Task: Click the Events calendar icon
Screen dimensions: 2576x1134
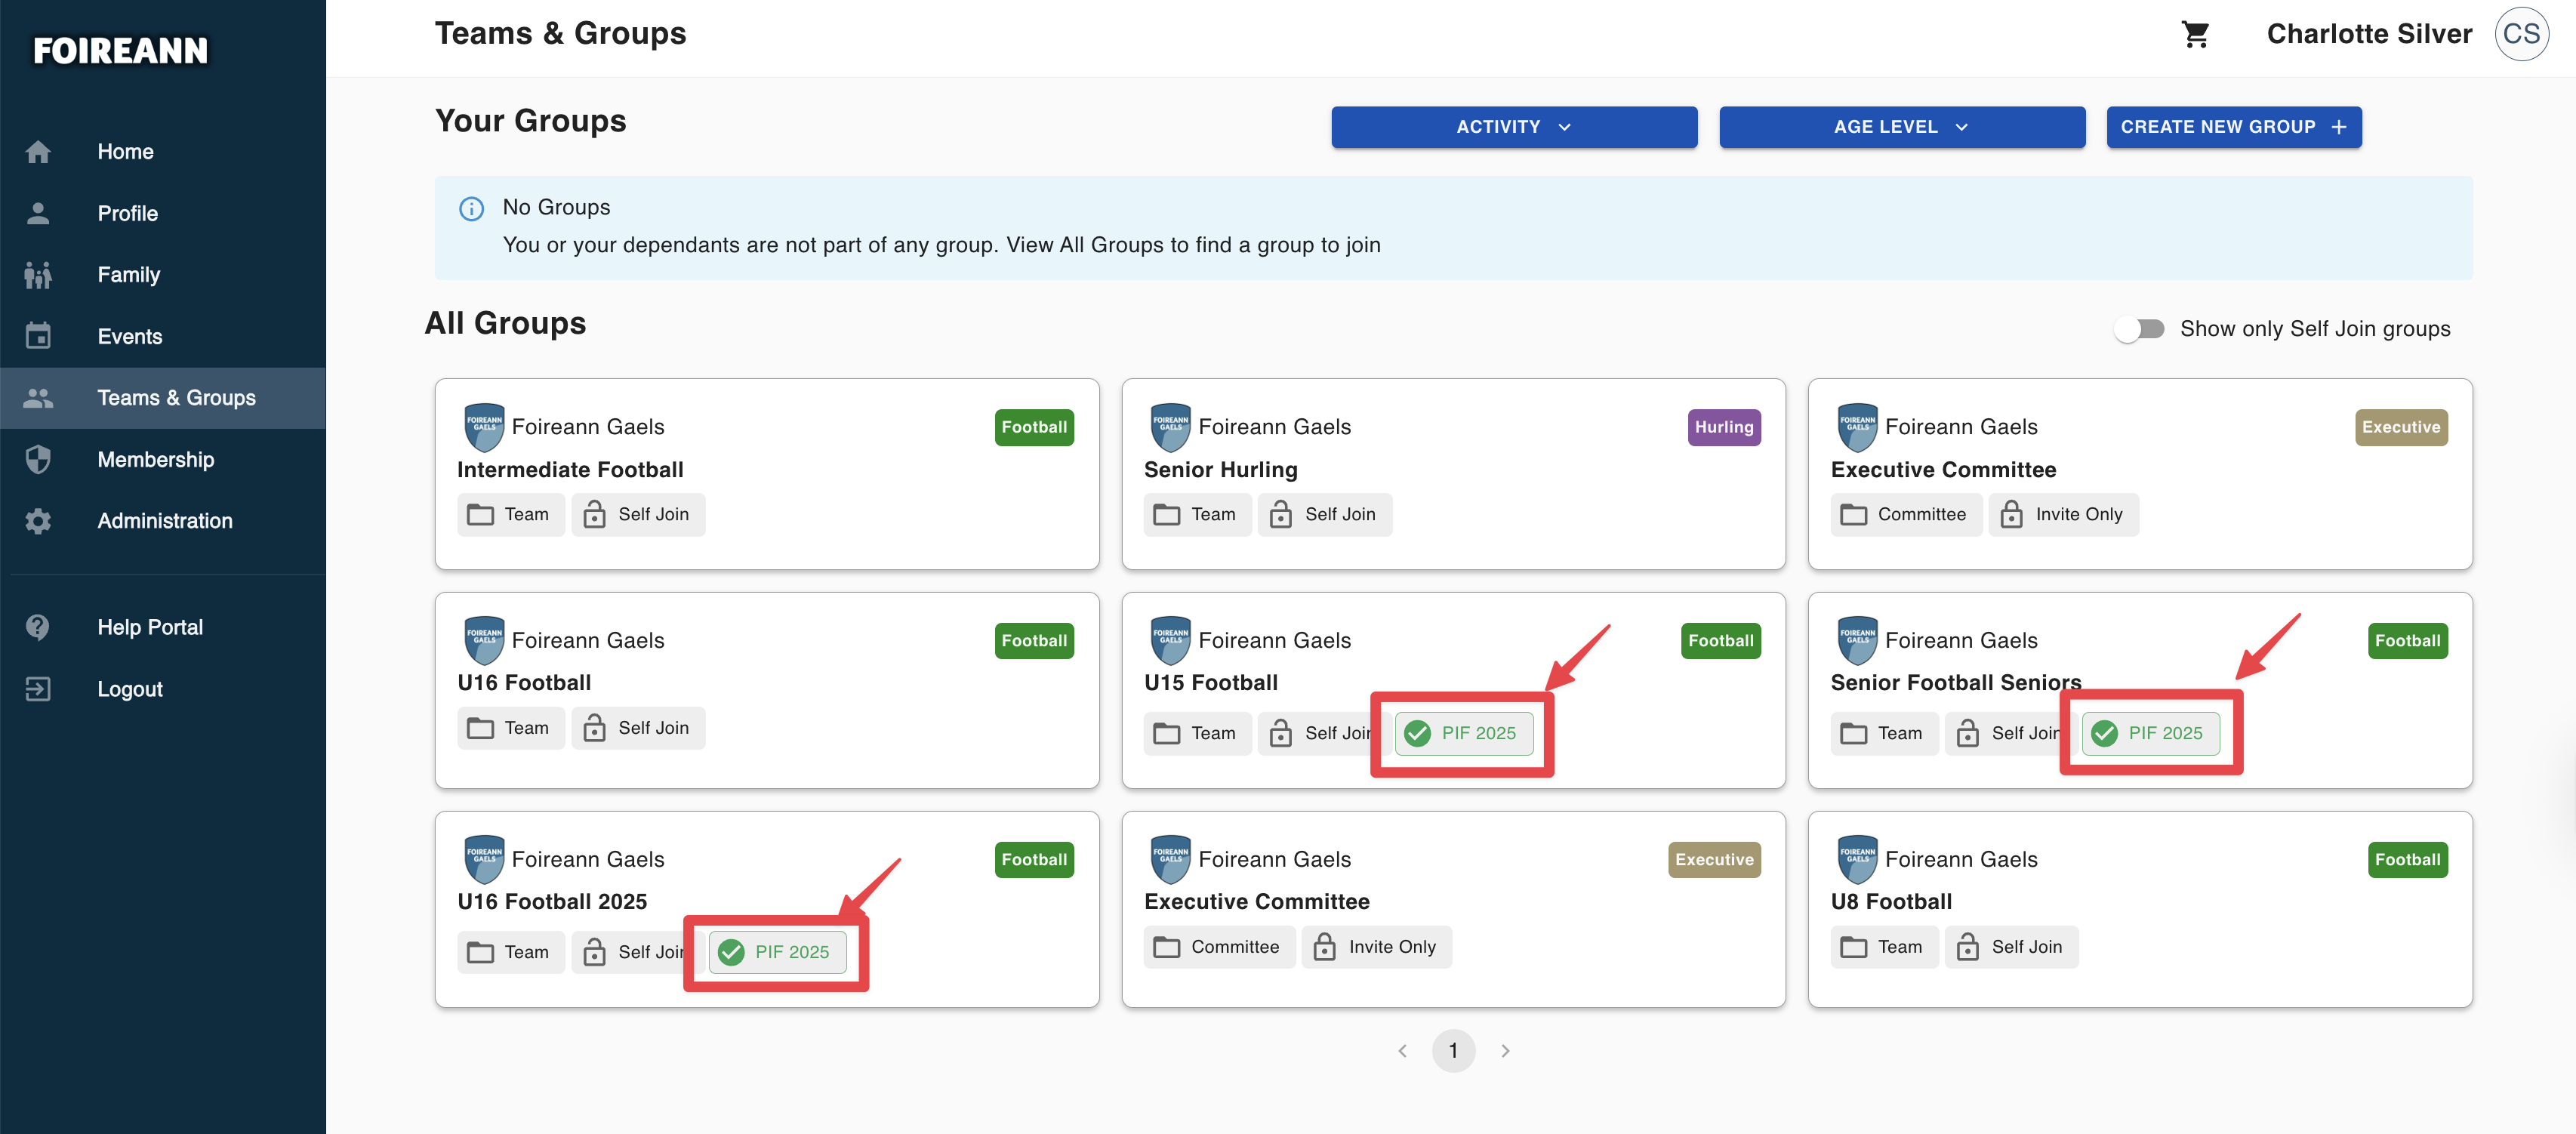Action: point(38,336)
